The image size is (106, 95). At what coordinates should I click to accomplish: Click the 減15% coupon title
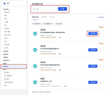click(43, 30)
